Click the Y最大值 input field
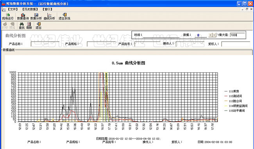 pos(237,35)
